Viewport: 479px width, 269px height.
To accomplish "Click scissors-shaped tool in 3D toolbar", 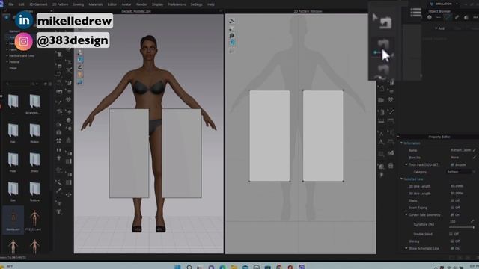I will pos(69,70).
